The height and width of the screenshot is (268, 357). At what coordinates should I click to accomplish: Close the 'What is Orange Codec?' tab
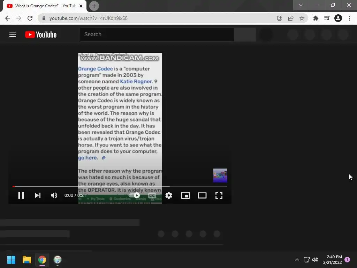click(x=81, y=6)
